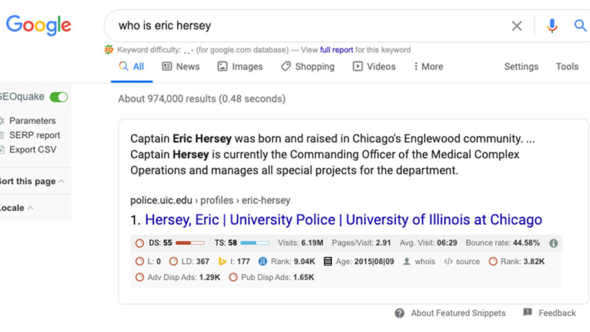Open the Tools search options
Image resolution: width=590 pixels, height=332 pixels.
click(x=567, y=66)
